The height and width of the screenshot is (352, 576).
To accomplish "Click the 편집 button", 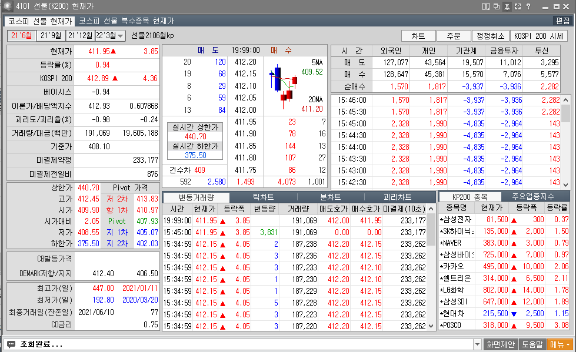I will [x=564, y=21].
